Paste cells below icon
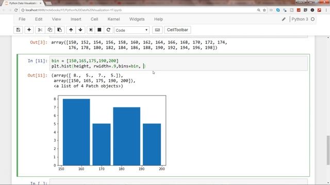This screenshot has height=185, width=330. [60, 30]
